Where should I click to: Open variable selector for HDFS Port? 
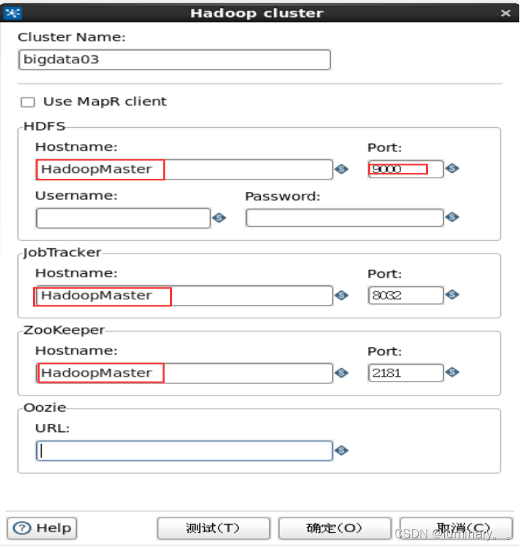[x=451, y=169]
